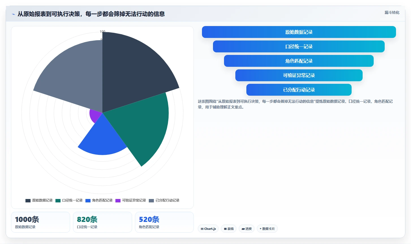Open the 1000条 原始数据记录 stat card

(40, 222)
